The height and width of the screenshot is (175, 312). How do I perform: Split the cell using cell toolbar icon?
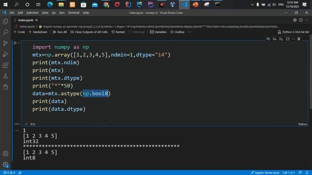pos(288,39)
